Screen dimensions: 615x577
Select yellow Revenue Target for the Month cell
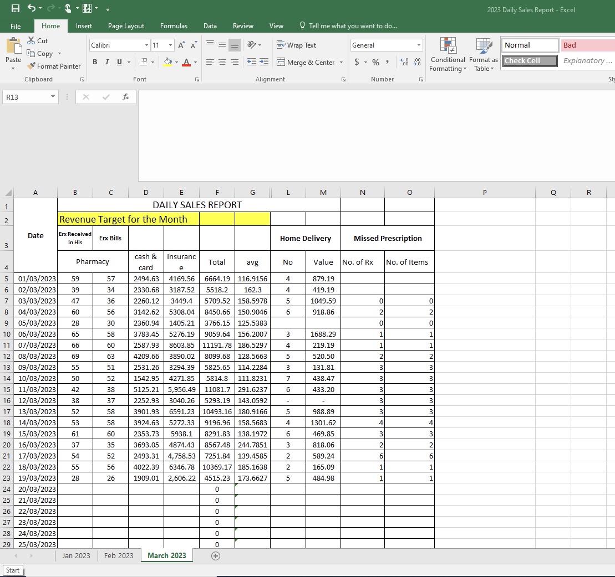coord(128,219)
